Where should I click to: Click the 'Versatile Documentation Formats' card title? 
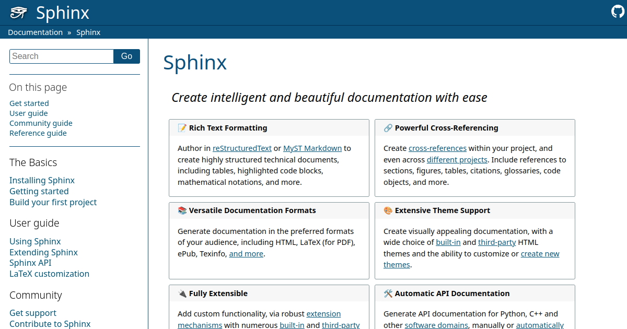coord(252,210)
